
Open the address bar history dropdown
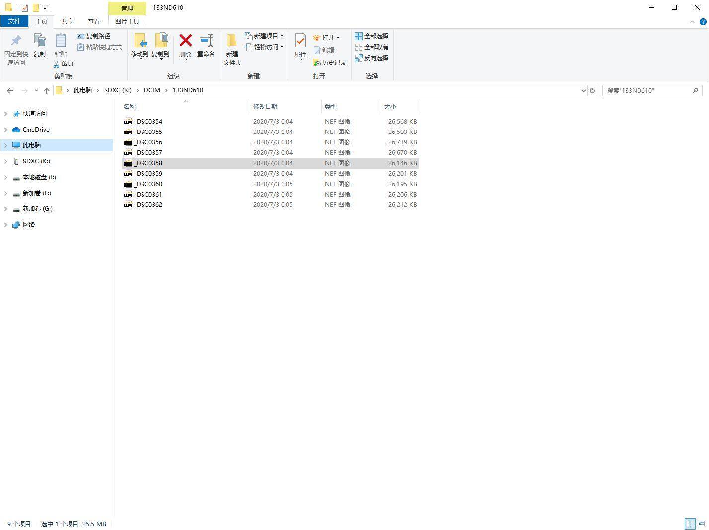[x=583, y=90]
